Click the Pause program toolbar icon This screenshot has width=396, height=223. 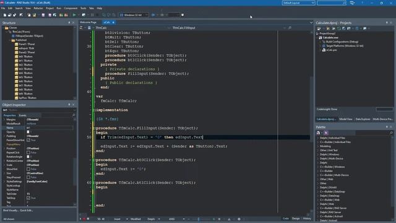point(92,15)
